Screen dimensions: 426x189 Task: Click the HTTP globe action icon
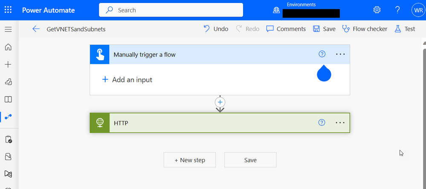100,123
